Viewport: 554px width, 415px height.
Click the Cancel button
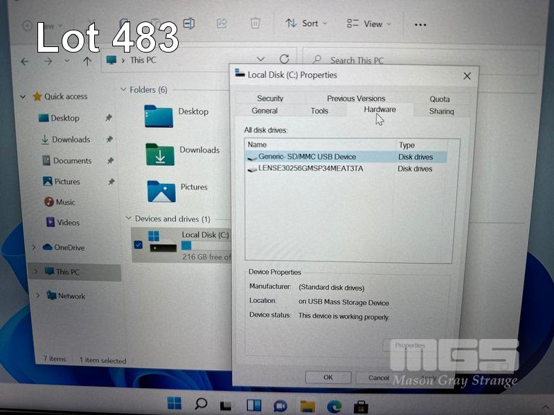(378, 378)
